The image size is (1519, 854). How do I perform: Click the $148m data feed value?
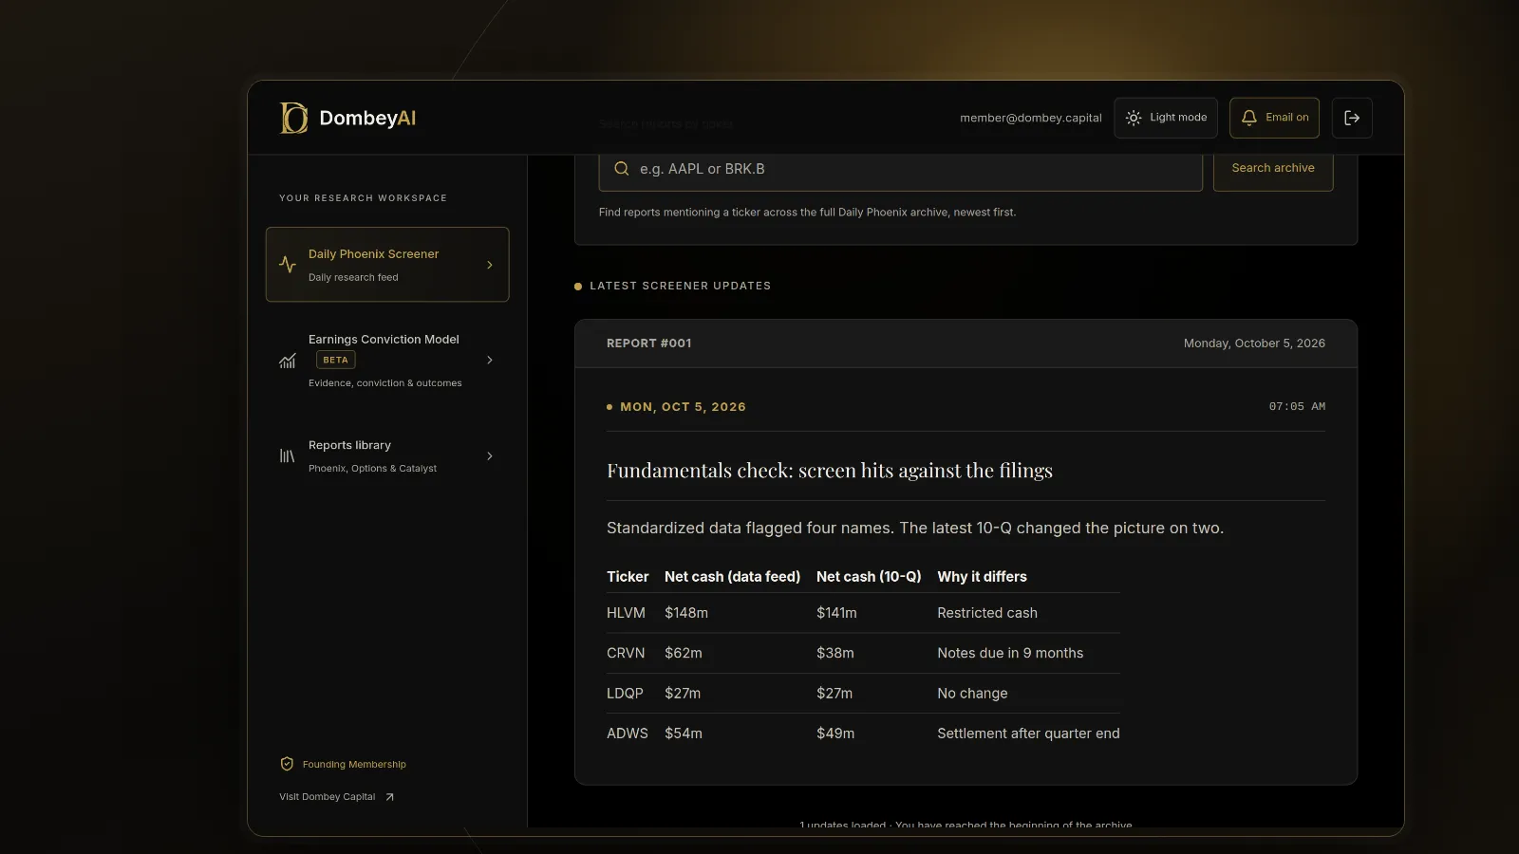tap(686, 613)
